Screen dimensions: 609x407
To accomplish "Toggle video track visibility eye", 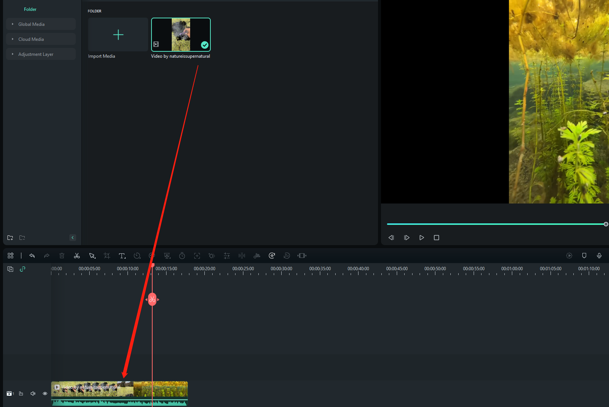I will click(45, 394).
